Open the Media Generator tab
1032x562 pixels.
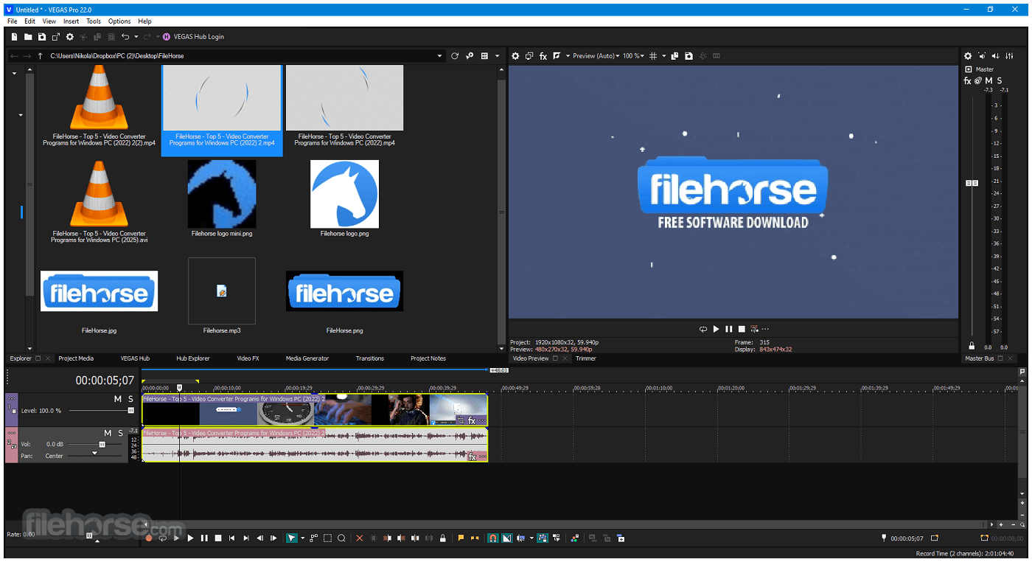point(307,358)
